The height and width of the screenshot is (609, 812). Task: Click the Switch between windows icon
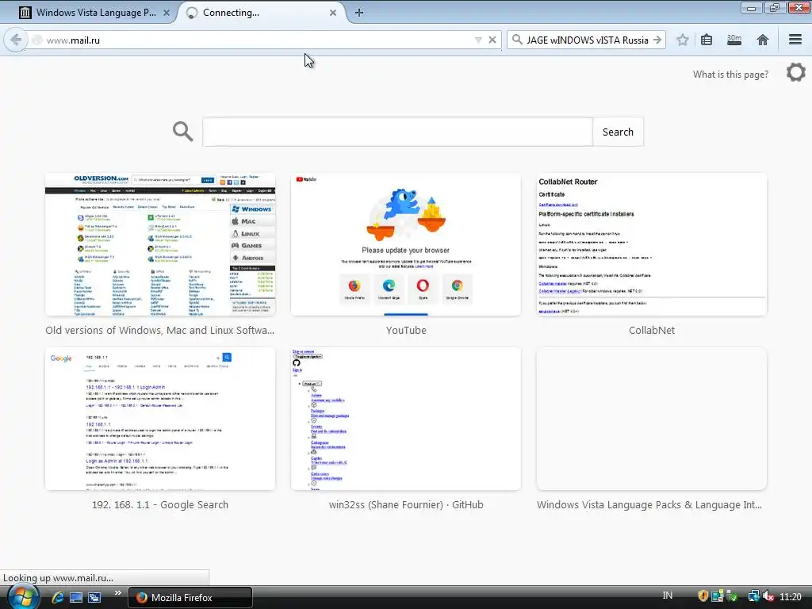(x=94, y=597)
